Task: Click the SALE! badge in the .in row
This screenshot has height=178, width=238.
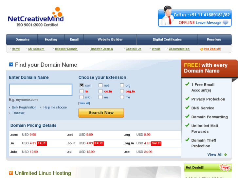Action: (x=42, y=143)
